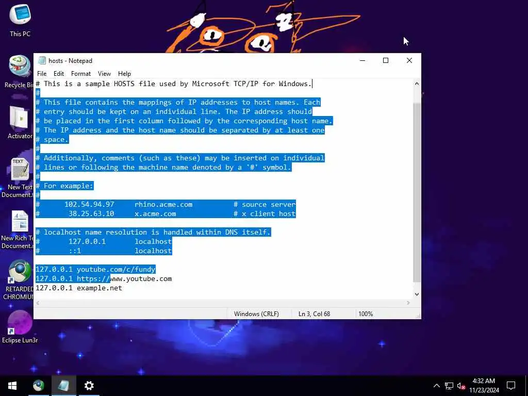Open the Help menu
Screen dimensions: 528x396
pyautogui.click(x=124, y=73)
